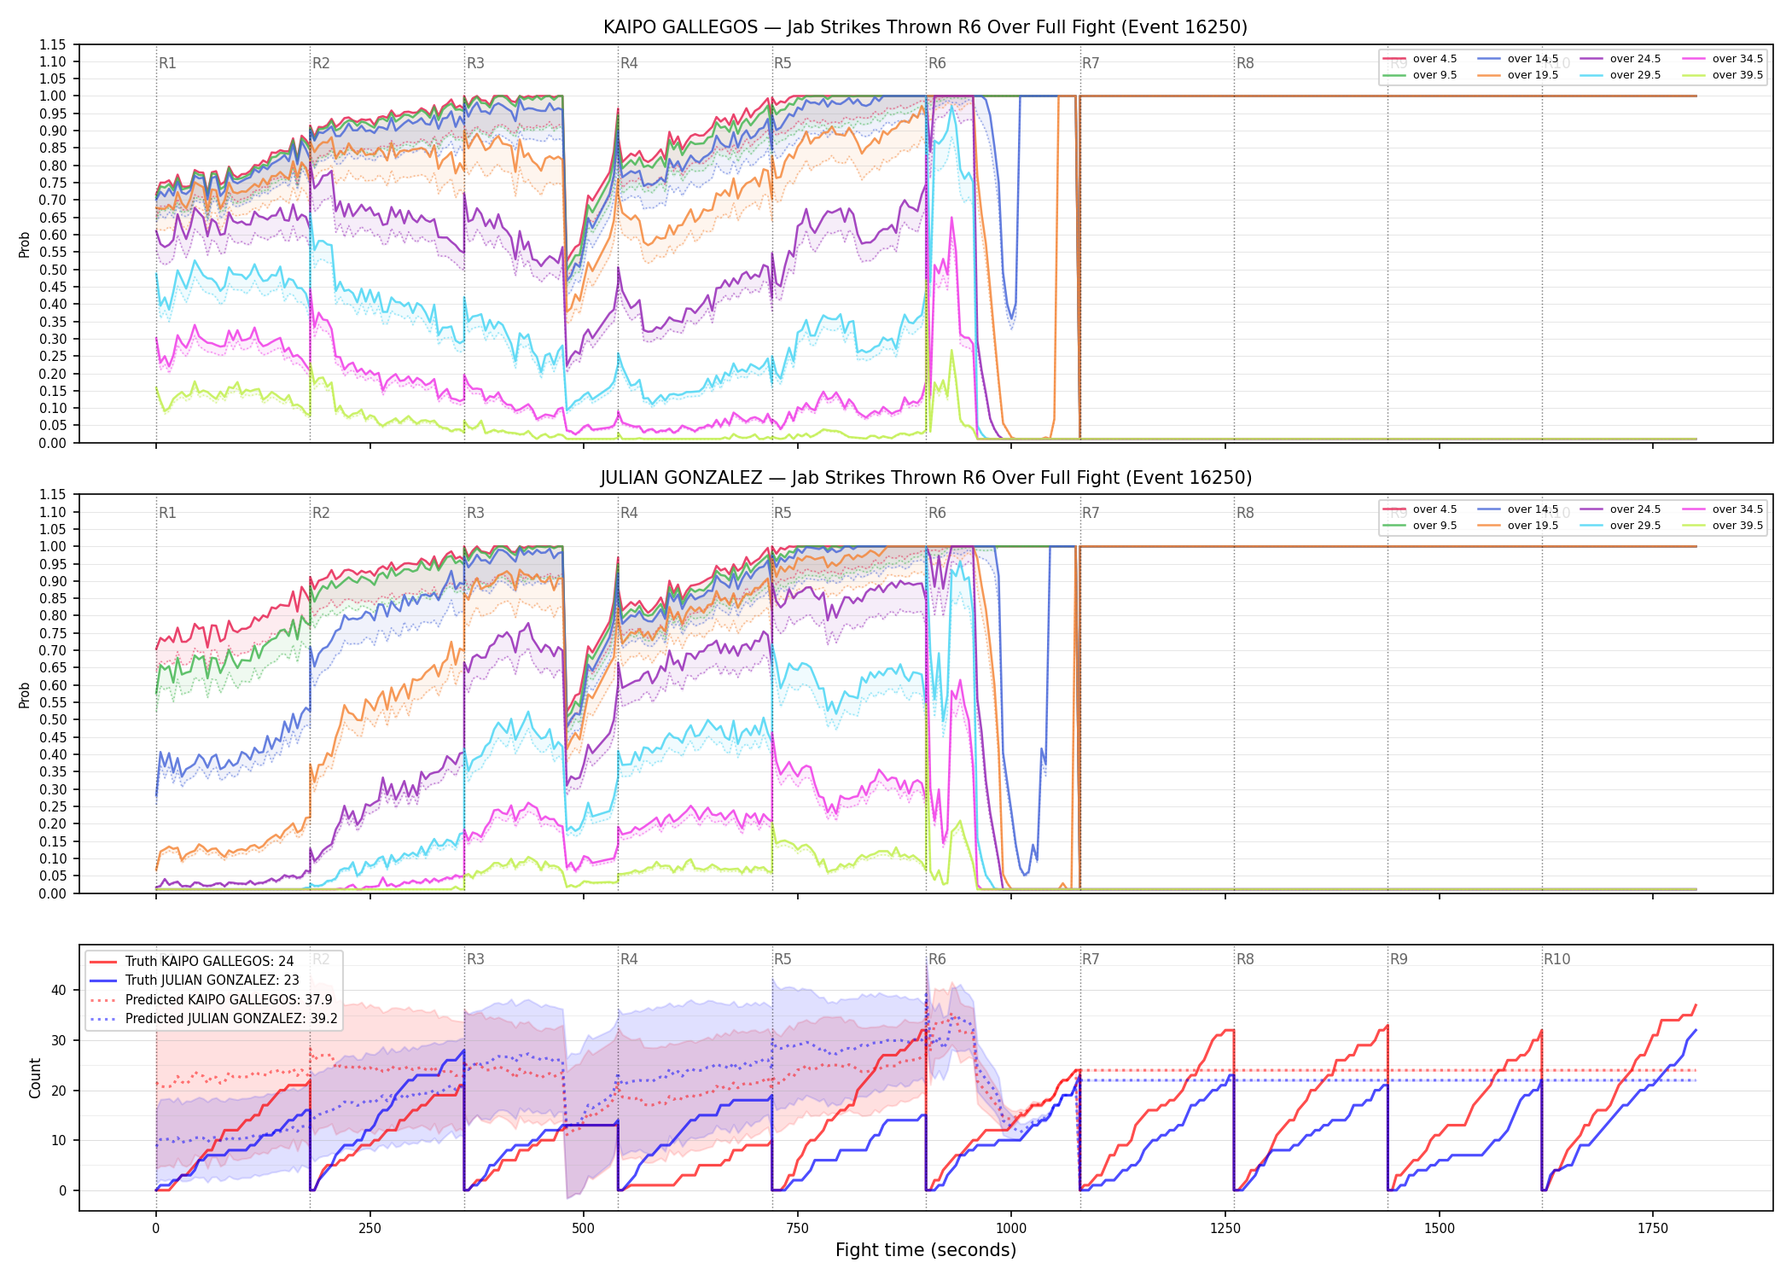
Task: Select 'over 39.5' in top chart legend
Action: 1723,75
